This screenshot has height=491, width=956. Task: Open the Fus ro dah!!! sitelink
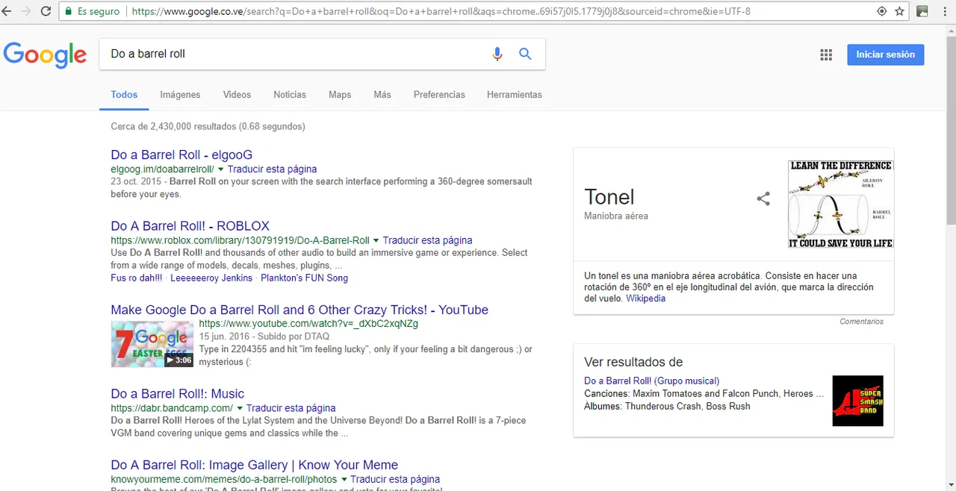[137, 278]
